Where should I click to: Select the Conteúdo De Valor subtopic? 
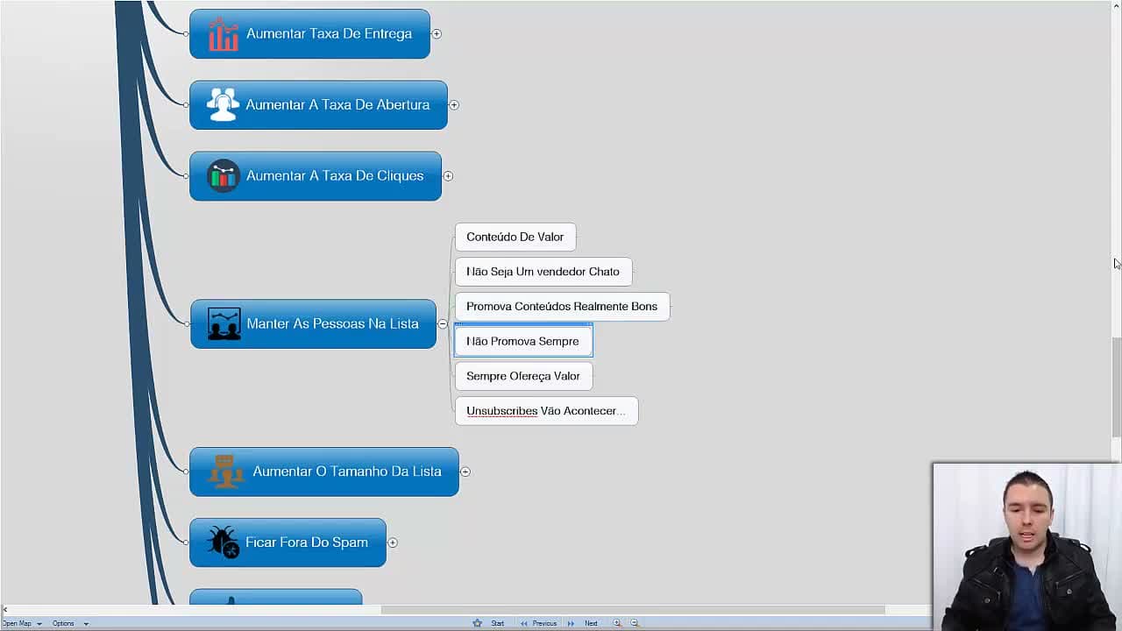[x=515, y=237]
